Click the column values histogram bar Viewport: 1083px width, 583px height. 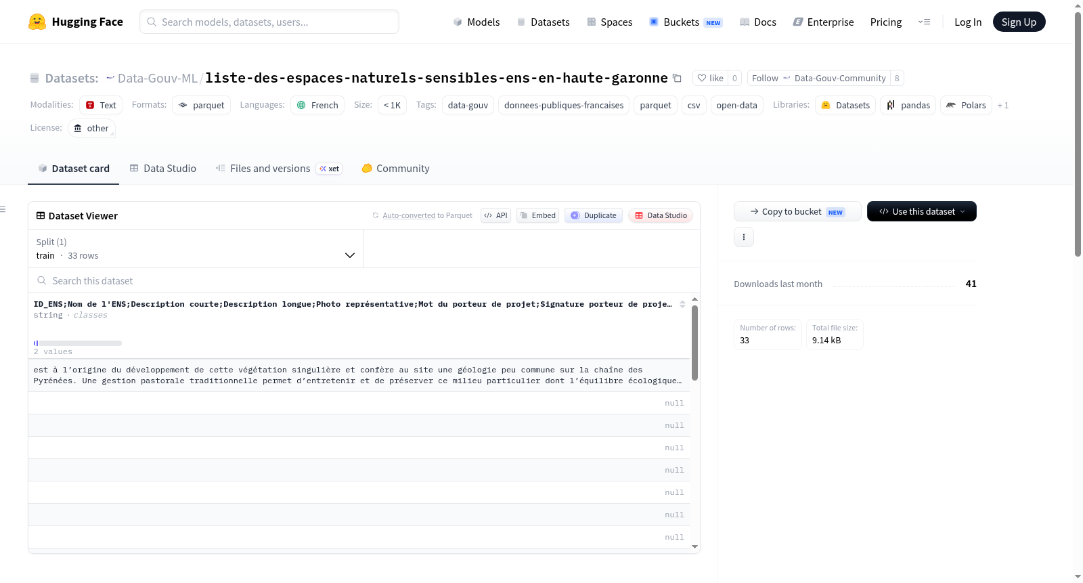pyautogui.click(x=78, y=343)
